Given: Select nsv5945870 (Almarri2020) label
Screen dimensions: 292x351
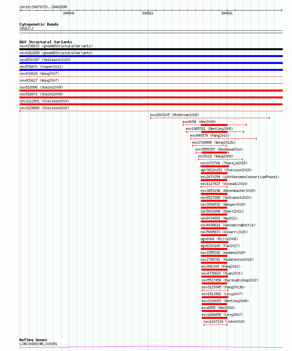Looking at the screenshot, I should coord(224,232).
